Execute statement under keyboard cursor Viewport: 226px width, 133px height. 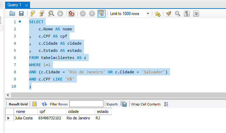(x=42, y=14)
